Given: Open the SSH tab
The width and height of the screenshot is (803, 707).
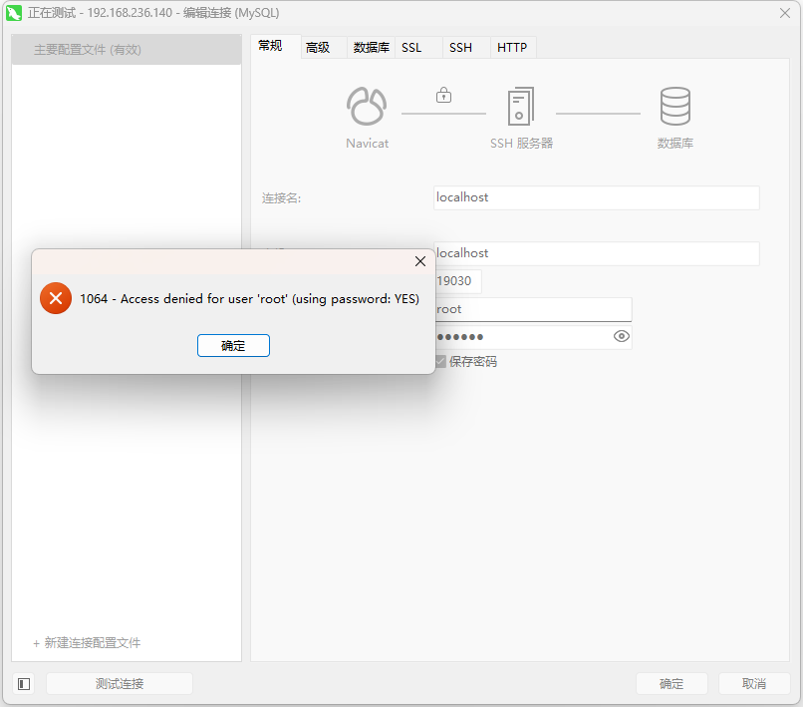Looking at the screenshot, I should (460, 48).
